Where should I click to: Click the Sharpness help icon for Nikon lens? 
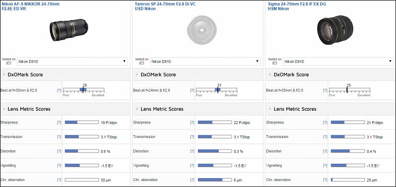(59, 122)
